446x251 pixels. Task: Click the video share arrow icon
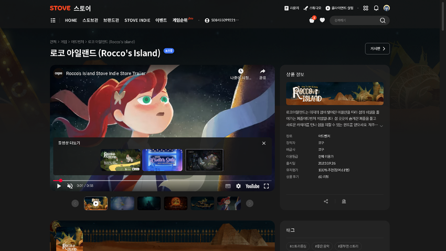pos(262,71)
